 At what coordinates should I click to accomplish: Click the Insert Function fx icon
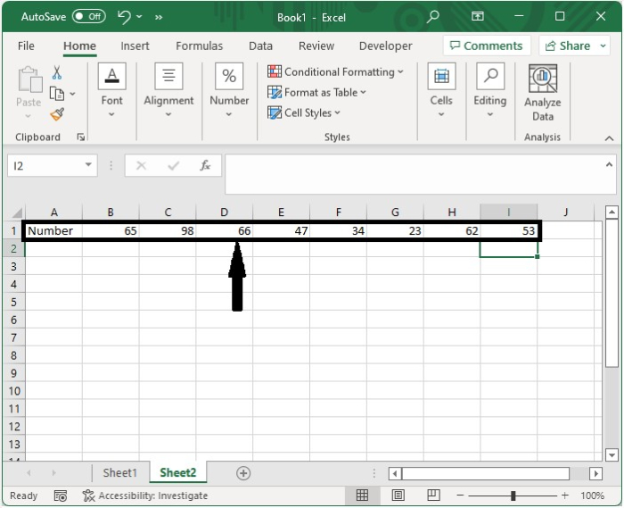point(205,165)
